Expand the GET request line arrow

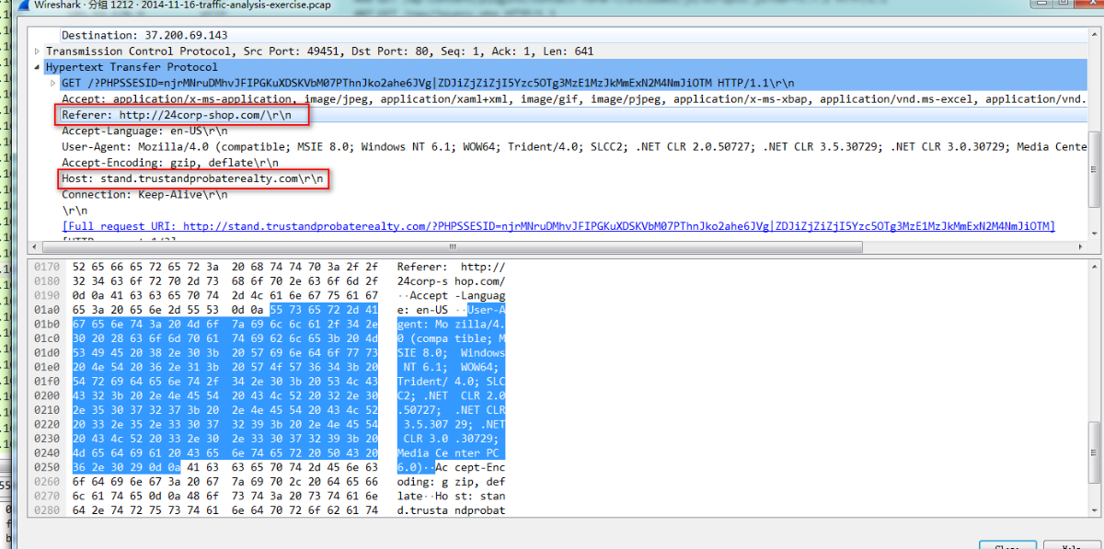coord(52,83)
